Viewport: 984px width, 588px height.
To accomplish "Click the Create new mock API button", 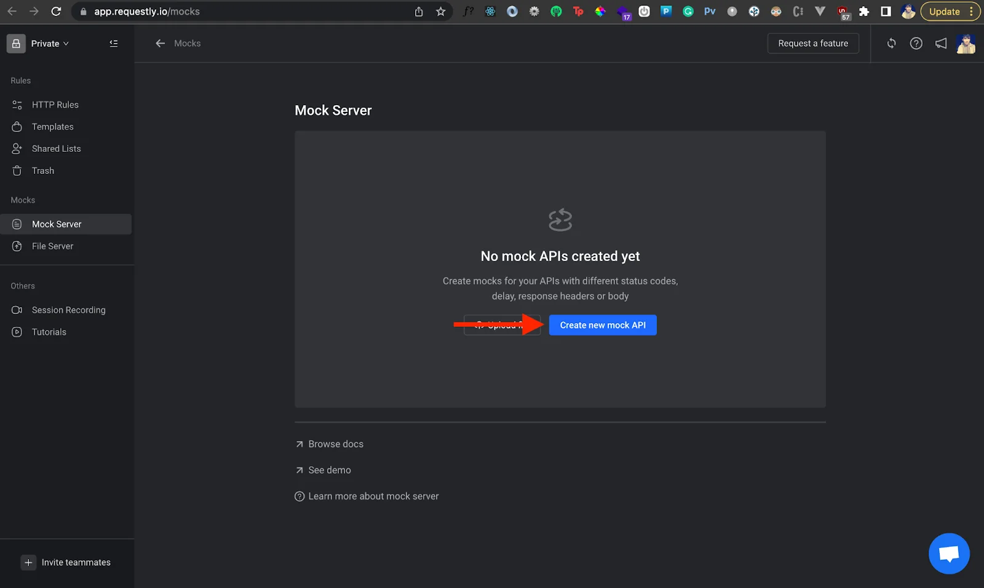I will pyautogui.click(x=603, y=325).
